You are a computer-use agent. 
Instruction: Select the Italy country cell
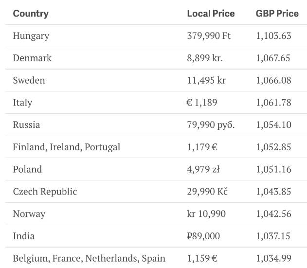pos(22,103)
